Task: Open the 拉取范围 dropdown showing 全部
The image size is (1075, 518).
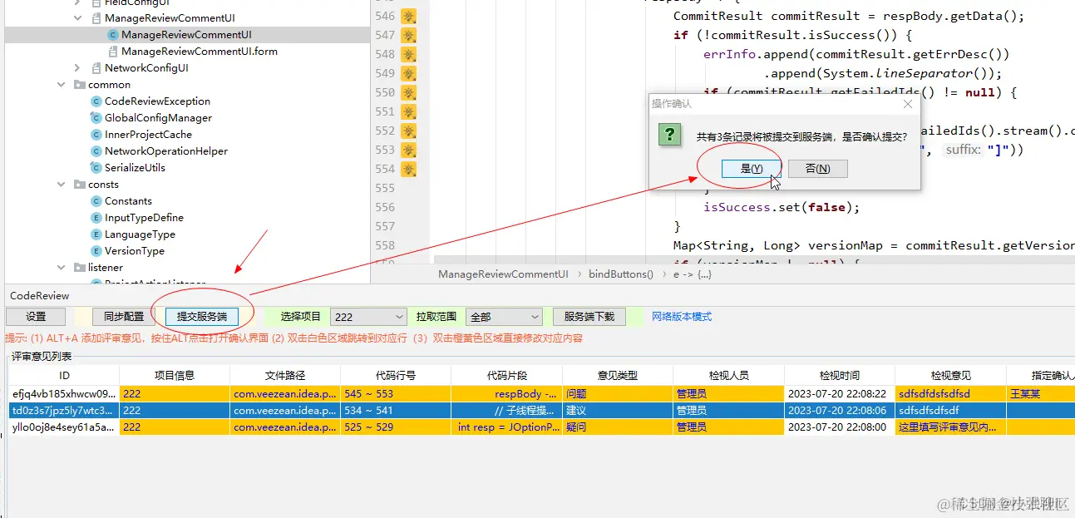Action: coord(504,317)
